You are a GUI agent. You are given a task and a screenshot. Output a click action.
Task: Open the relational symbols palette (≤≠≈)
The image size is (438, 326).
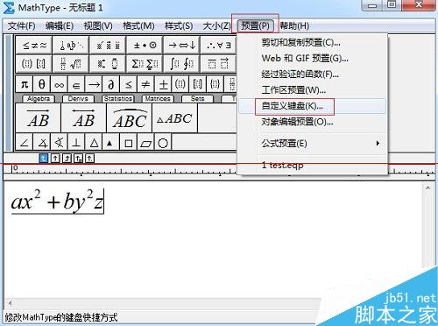(x=34, y=46)
